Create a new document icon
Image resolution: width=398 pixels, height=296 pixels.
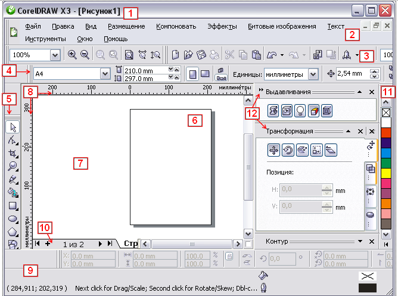click(175, 55)
